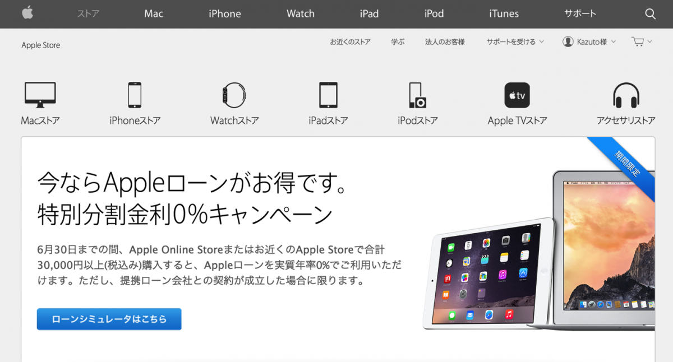Expand the shopping cart dropdown
This screenshot has height=362, width=673.
[x=642, y=41]
